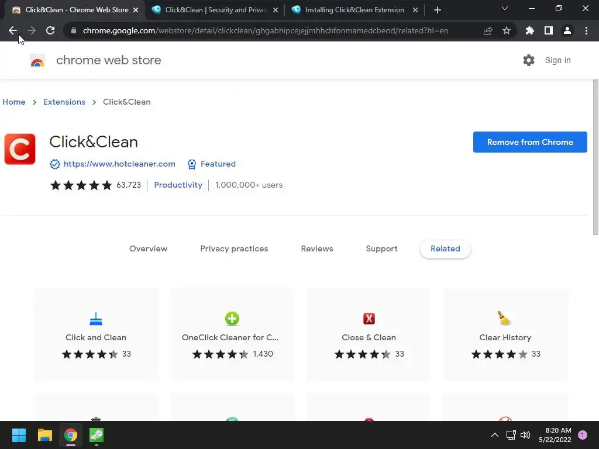Select the Related tab
Viewport: 599px width, 449px height.
click(x=445, y=248)
